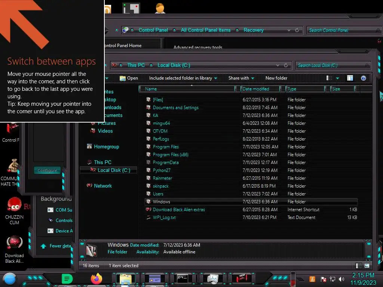Click Local Disk (C:) breadcrumb segment
Image resolution: width=383 pixels, height=287 pixels.
(x=174, y=65)
